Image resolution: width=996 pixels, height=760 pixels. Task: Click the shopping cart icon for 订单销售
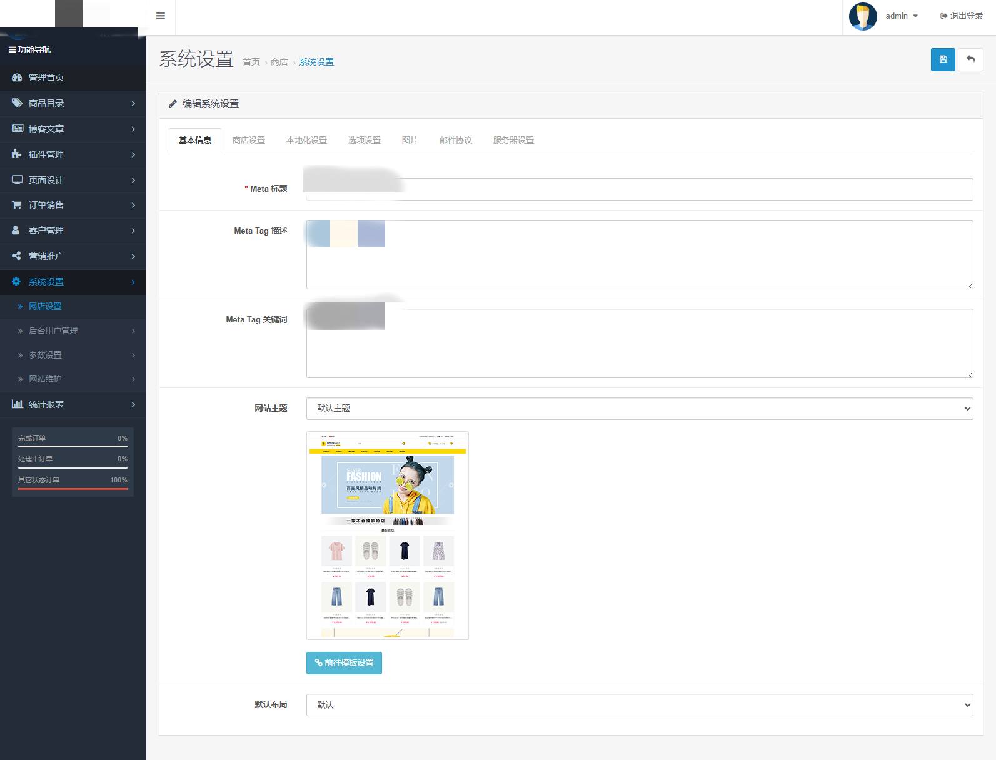point(17,205)
